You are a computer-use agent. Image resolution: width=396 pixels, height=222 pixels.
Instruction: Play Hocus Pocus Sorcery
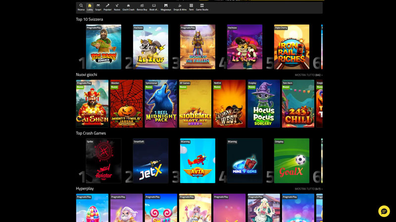(x=264, y=104)
